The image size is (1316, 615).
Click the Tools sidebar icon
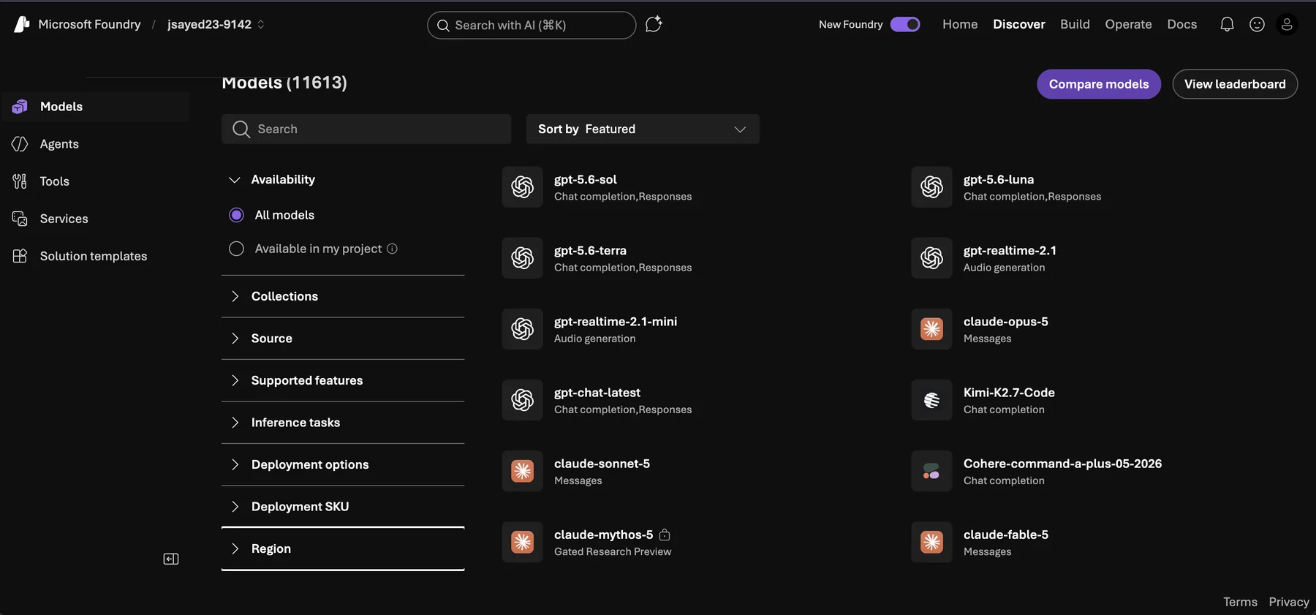pyautogui.click(x=20, y=181)
